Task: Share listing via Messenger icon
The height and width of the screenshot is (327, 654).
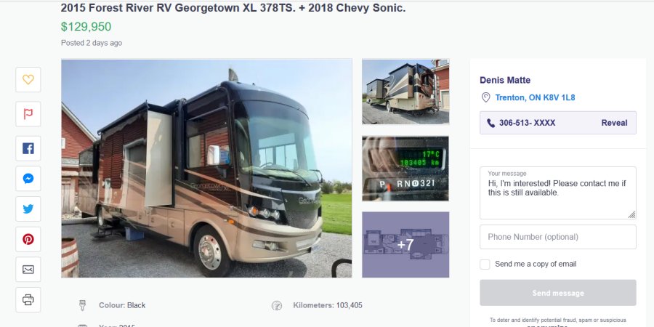Action: click(28, 179)
